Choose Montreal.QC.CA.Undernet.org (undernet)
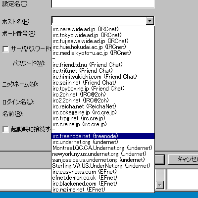 click(x=103, y=148)
